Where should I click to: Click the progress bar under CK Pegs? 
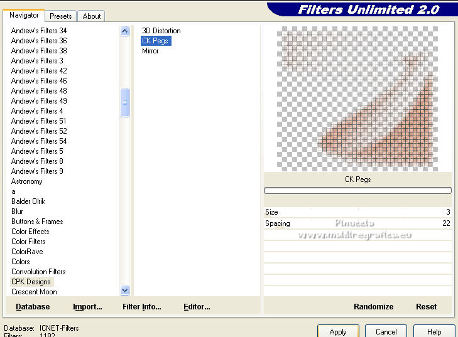tap(357, 191)
